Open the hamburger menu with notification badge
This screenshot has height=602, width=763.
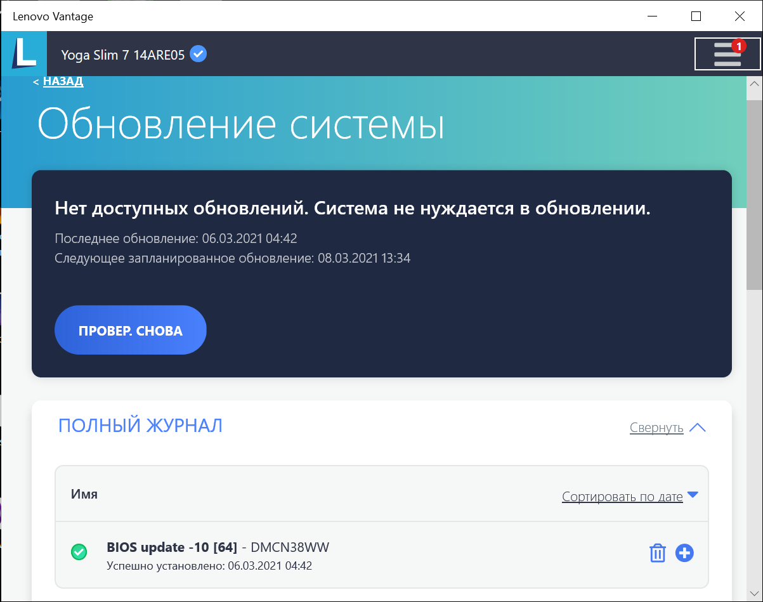(727, 54)
